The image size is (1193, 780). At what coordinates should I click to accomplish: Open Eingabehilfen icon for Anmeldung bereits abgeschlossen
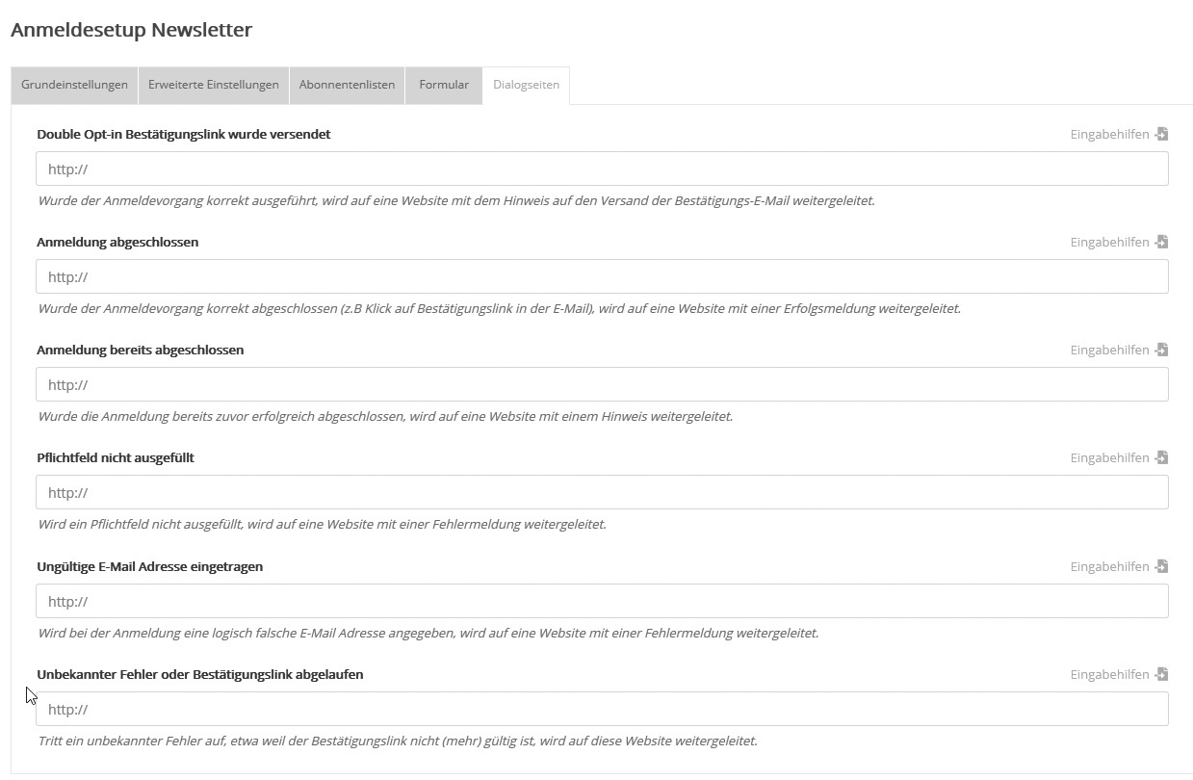[x=1161, y=350]
